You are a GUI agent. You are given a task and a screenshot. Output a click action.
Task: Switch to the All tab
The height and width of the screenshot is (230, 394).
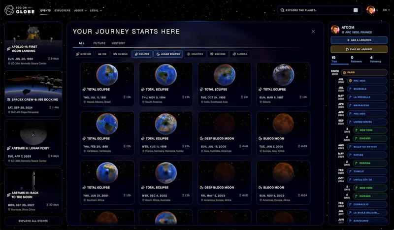click(x=81, y=43)
